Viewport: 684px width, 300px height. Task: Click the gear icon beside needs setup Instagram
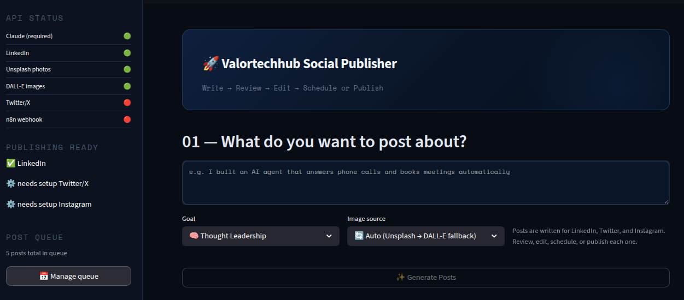10,204
